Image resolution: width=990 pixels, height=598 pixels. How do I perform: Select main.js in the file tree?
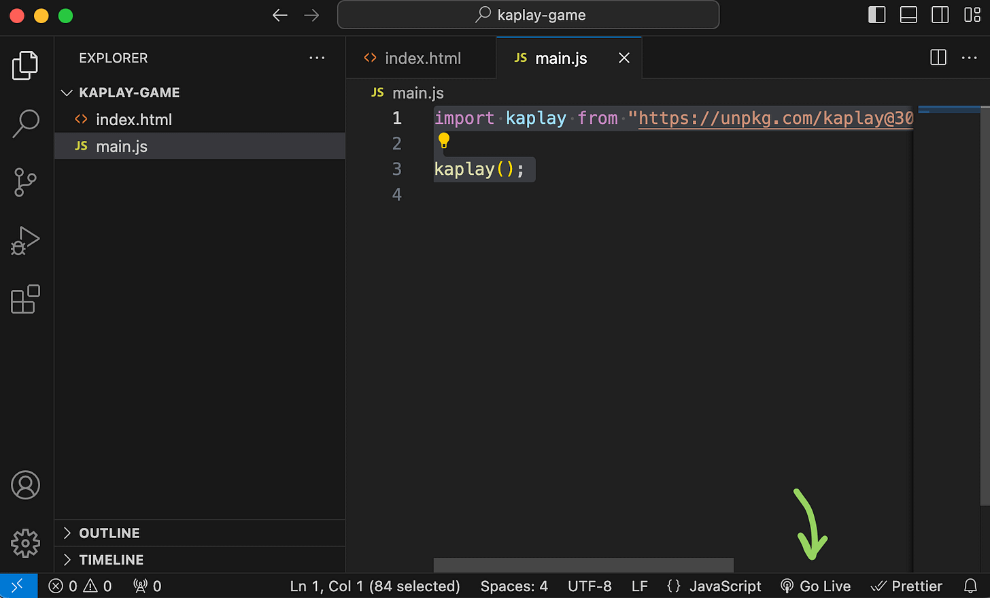pyautogui.click(x=200, y=146)
